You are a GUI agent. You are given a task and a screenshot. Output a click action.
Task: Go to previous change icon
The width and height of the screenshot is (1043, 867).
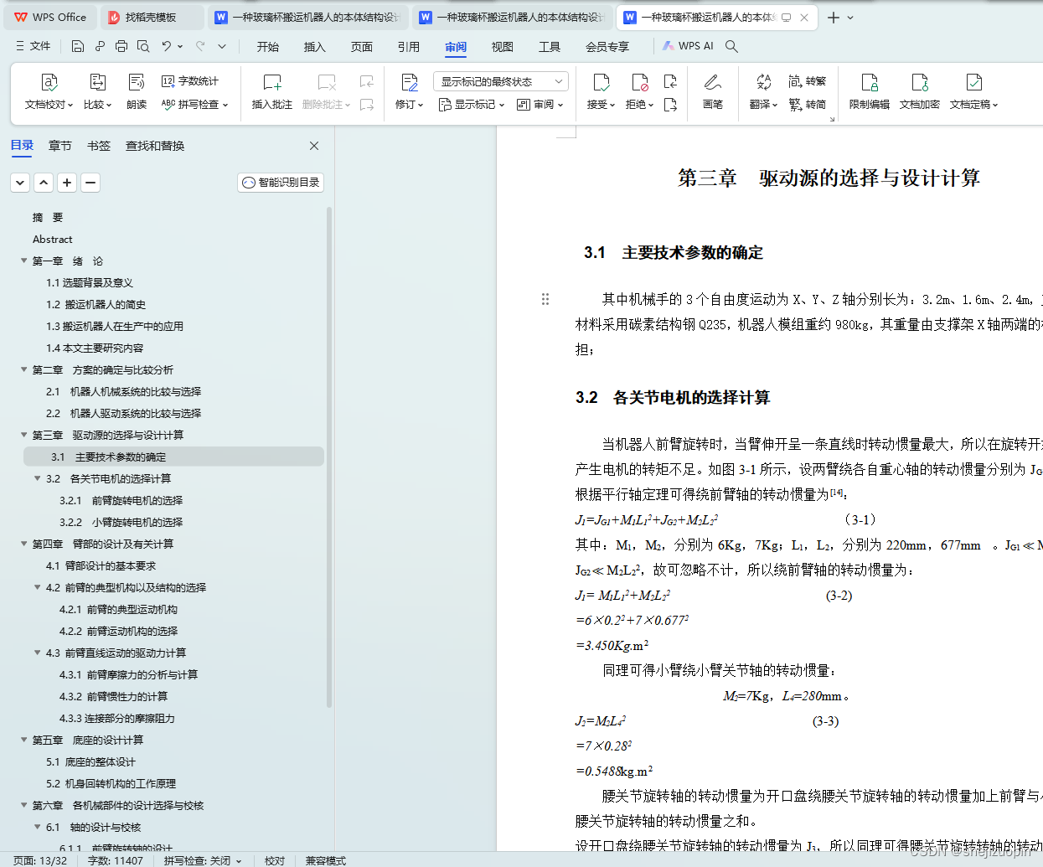coord(670,81)
